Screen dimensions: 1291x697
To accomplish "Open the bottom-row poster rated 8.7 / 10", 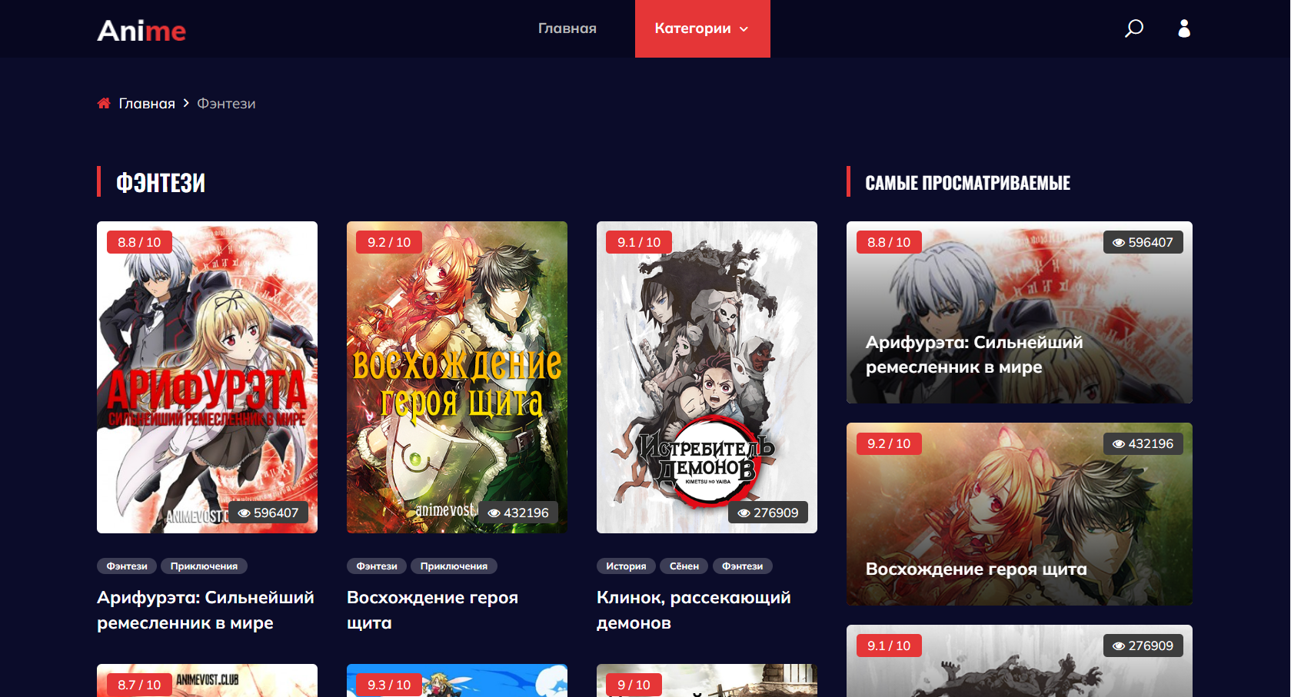I will click(x=207, y=681).
